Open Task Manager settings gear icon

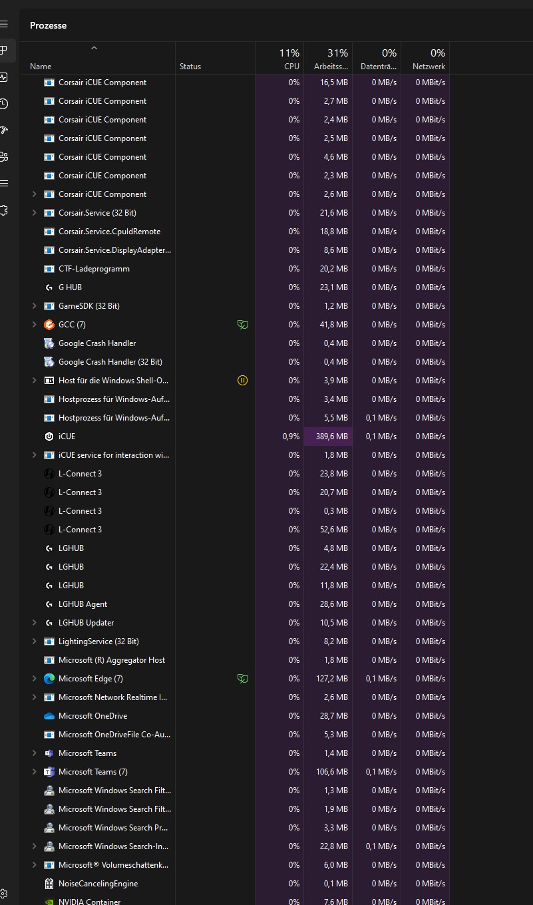(3, 893)
